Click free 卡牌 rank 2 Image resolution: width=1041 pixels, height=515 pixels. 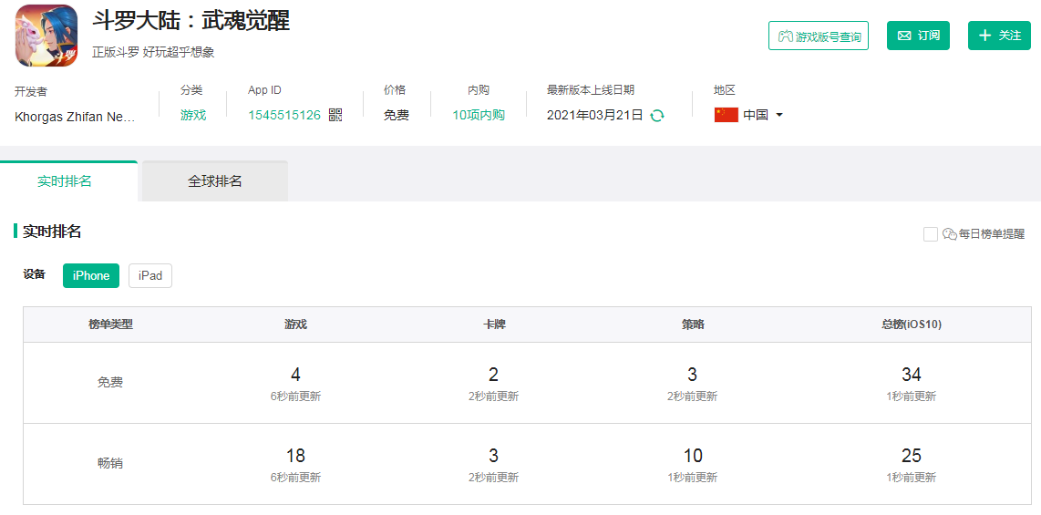(493, 375)
